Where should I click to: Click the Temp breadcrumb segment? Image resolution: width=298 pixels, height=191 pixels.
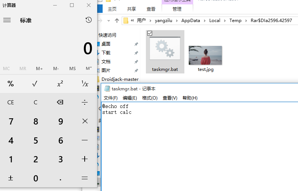coord(235,21)
